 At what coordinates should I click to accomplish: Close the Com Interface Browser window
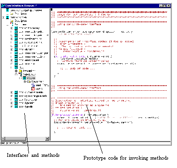pyautogui.click(x=169, y=6)
